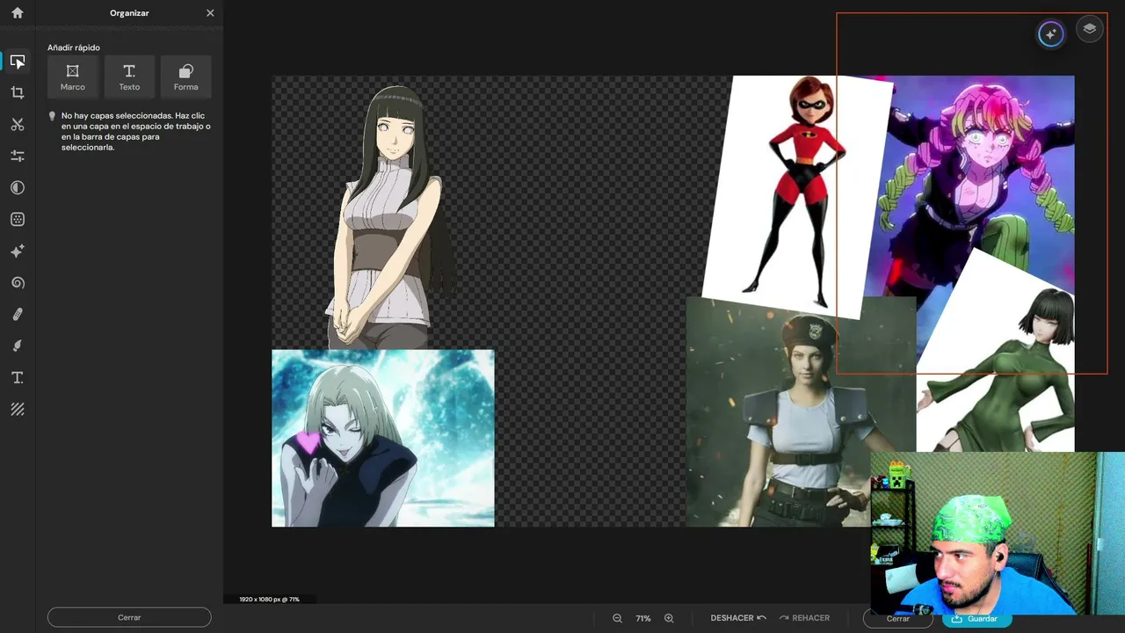The image size is (1125, 633).
Task: Zoom in with the plus magnifier
Action: pyautogui.click(x=669, y=618)
